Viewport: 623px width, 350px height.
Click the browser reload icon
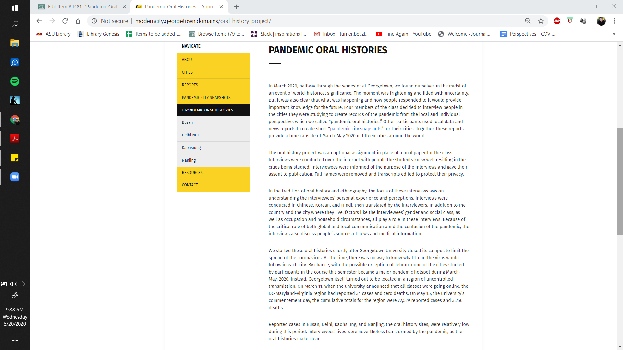(65, 21)
